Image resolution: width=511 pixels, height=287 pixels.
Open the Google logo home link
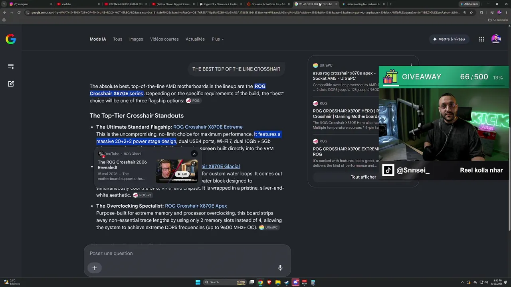pos(11,39)
